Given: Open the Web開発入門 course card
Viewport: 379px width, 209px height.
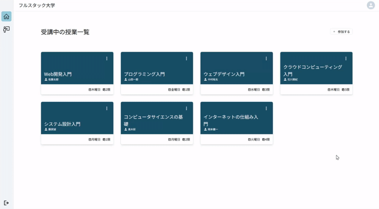Looking at the screenshot, I should (x=77, y=73).
